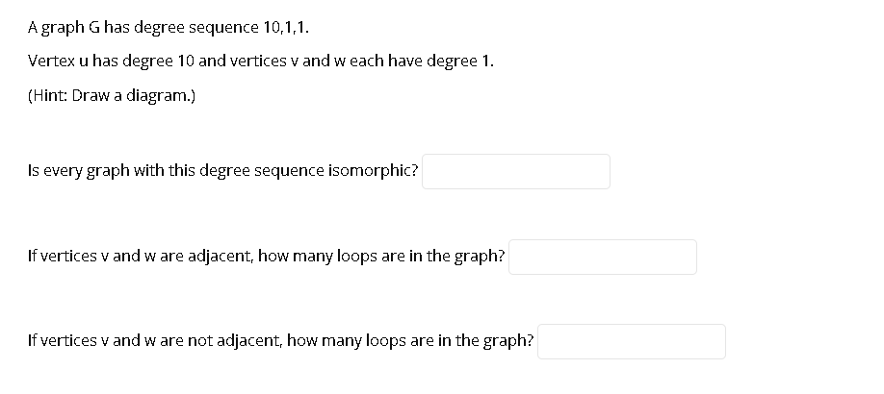The width and height of the screenshot is (884, 394).
Task: Click 'each have degree 1' phrase
Action: coord(422,62)
